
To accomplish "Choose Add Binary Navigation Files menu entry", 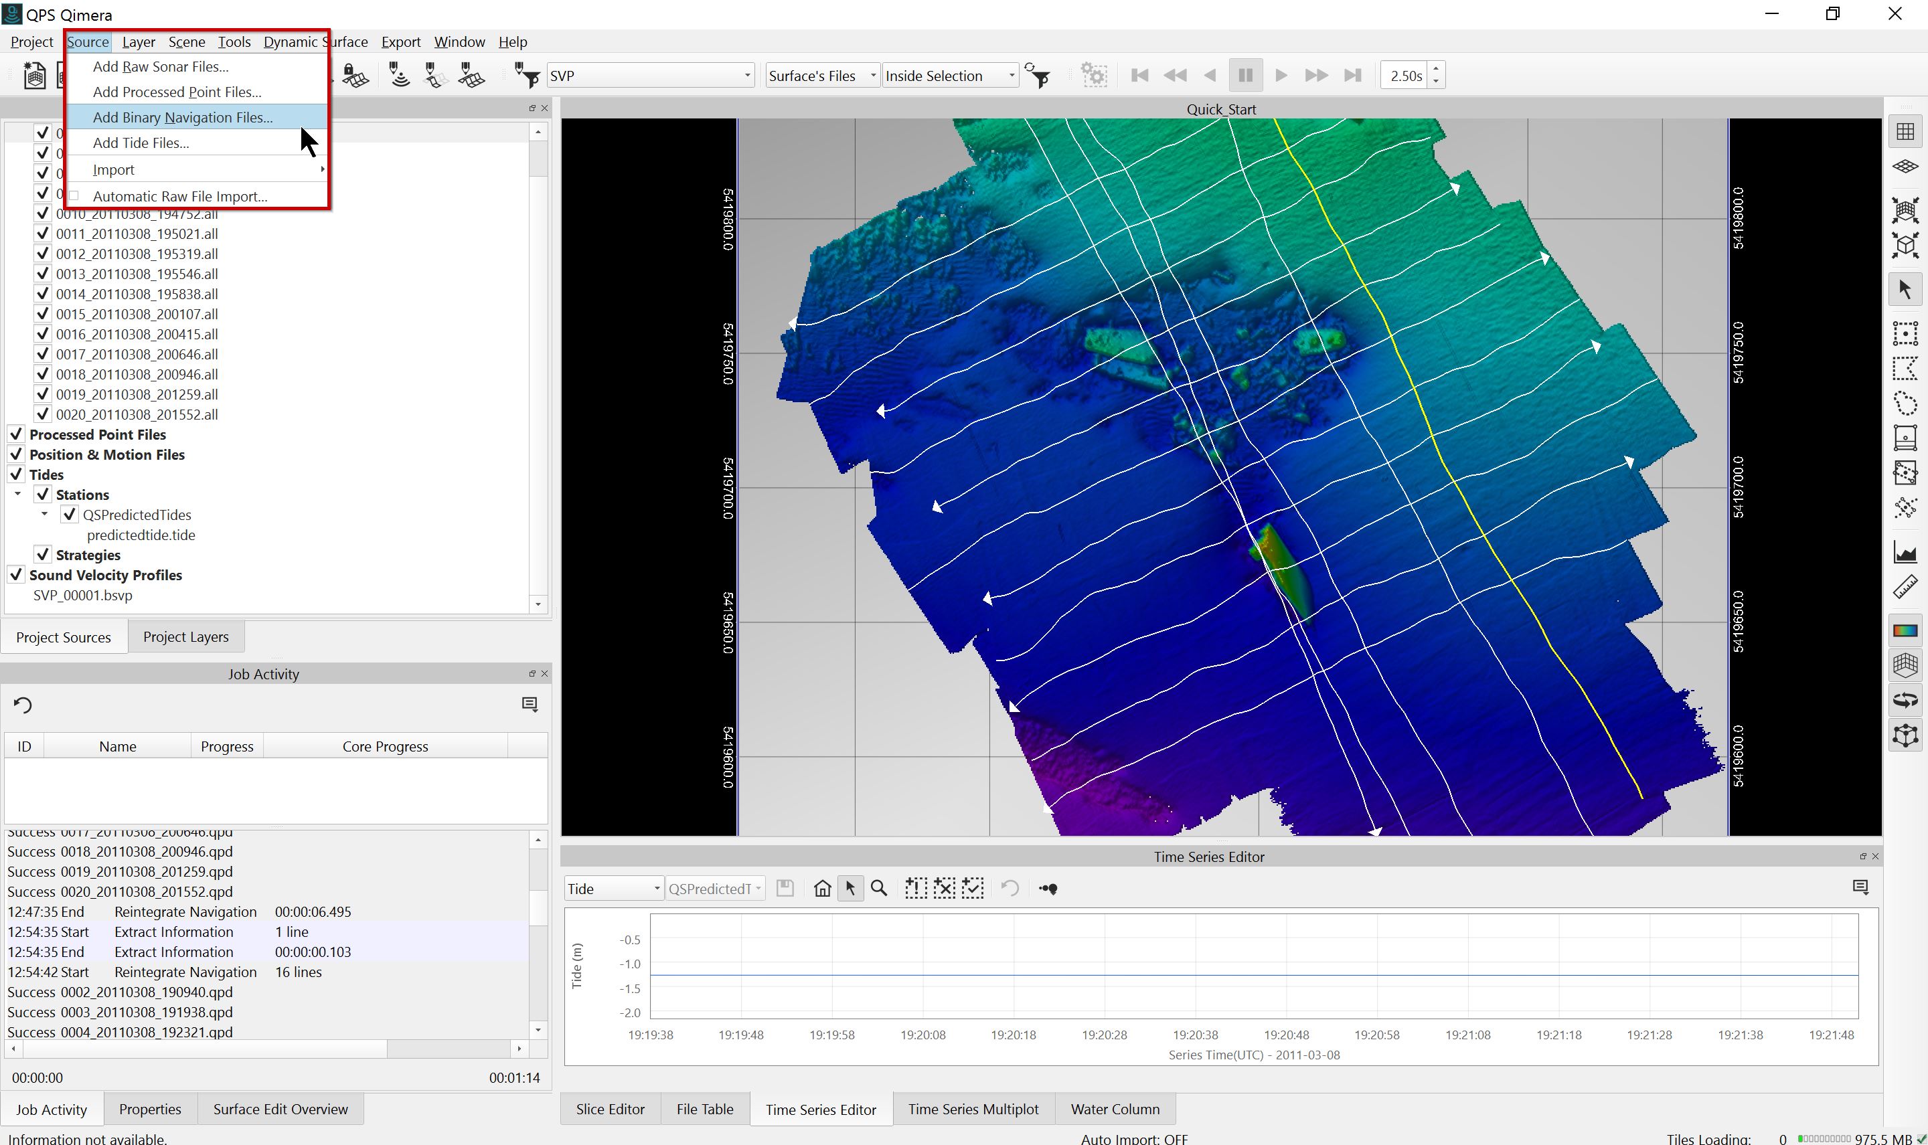I will (x=182, y=117).
